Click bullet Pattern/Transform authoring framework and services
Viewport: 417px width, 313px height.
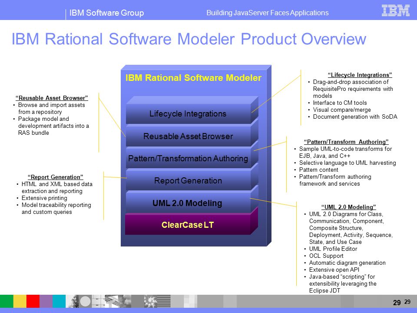pos(335,180)
